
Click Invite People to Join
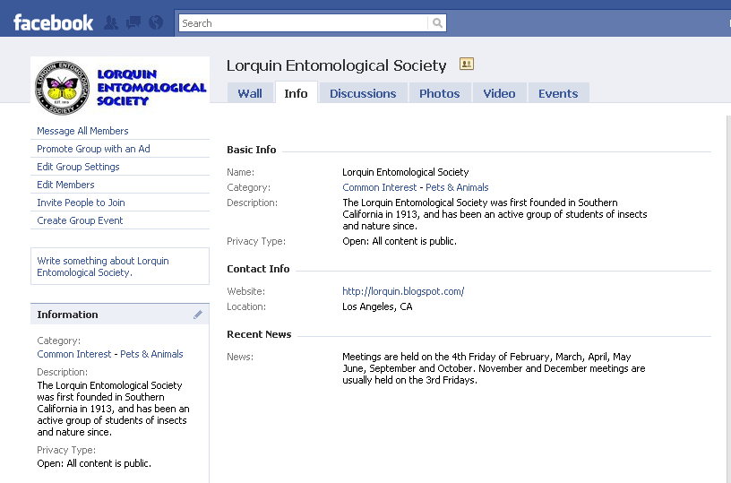pos(81,203)
